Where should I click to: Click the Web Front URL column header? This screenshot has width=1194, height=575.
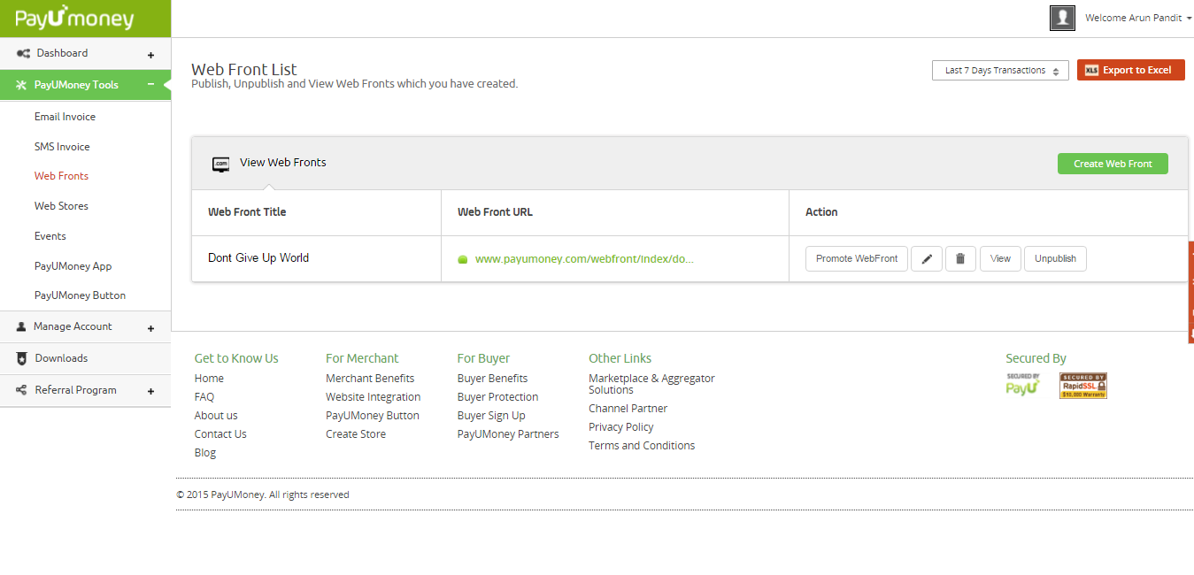[495, 212]
